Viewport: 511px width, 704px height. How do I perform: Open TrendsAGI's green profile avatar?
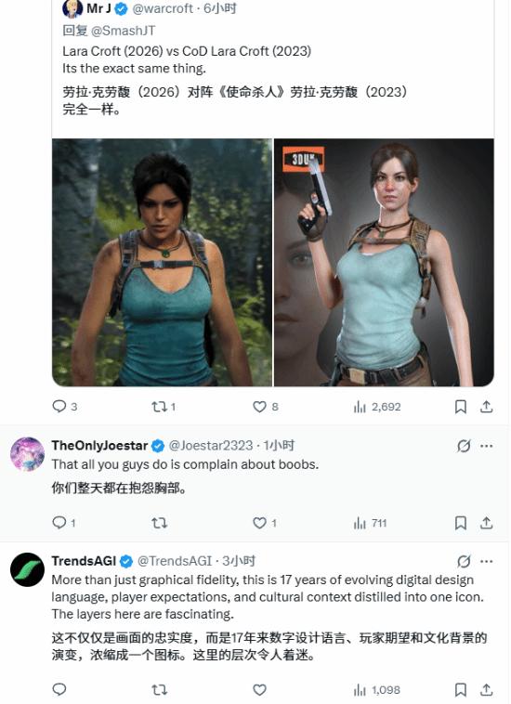pyautogui.click(x=27, y=569)
